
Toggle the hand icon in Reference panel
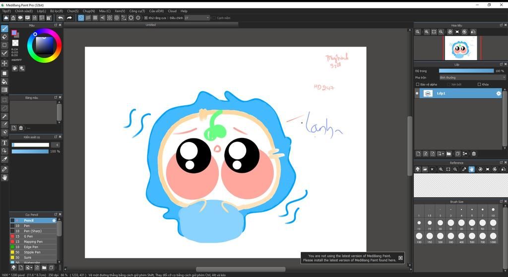click(x=471, y=169)
